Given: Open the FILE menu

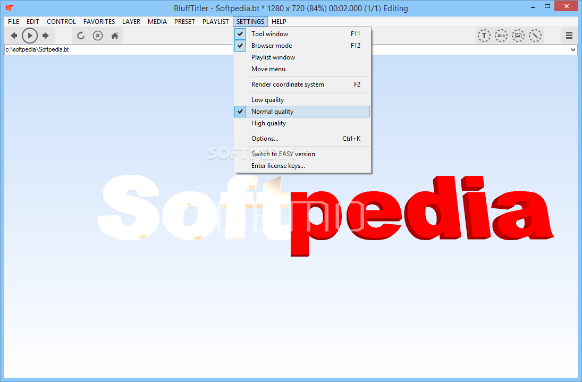Looking at the screenshot, I should [x=14, y=21].
